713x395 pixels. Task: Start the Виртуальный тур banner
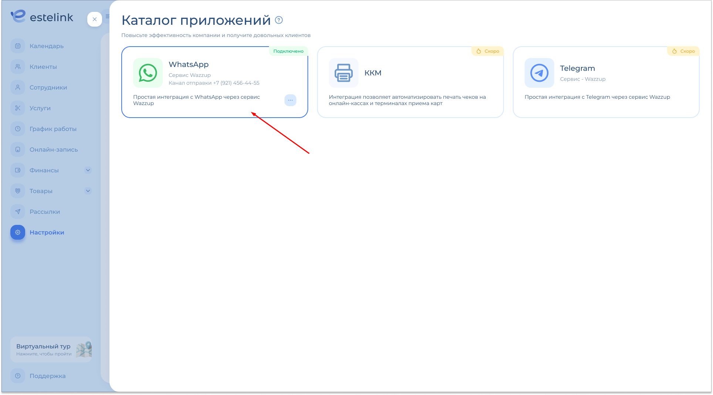click(51, 350)
